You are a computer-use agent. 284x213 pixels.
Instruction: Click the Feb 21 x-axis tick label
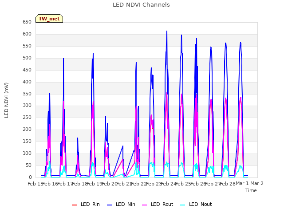124,184
